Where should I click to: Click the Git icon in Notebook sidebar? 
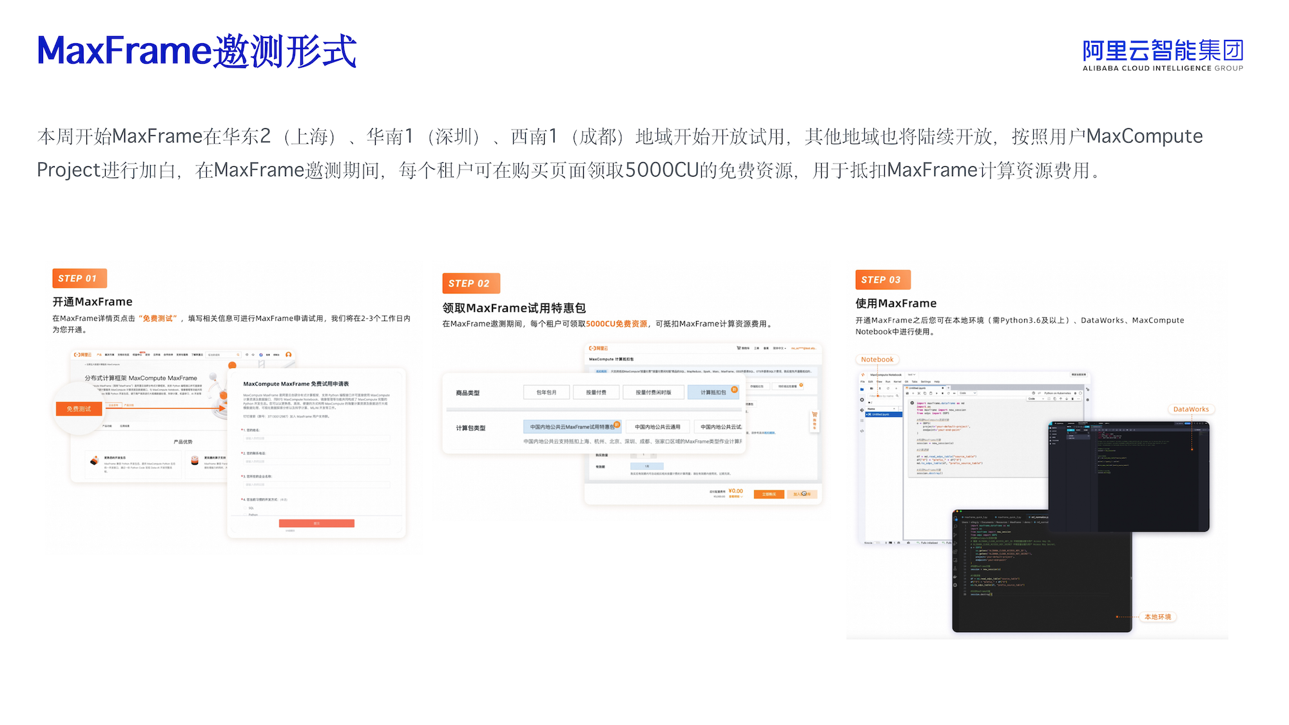pyautogui.click(x=862, y=410)
